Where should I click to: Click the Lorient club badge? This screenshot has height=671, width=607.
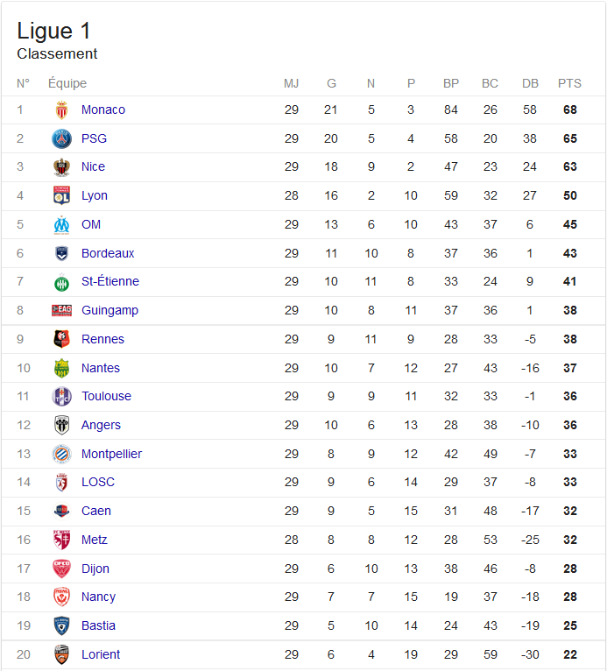click(x=61, y=654)
